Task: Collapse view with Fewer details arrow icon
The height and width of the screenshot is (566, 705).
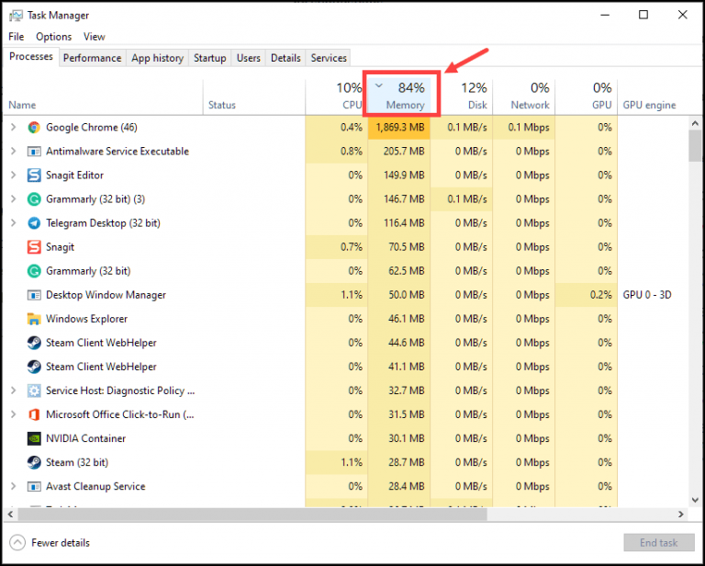Action: 17,543
